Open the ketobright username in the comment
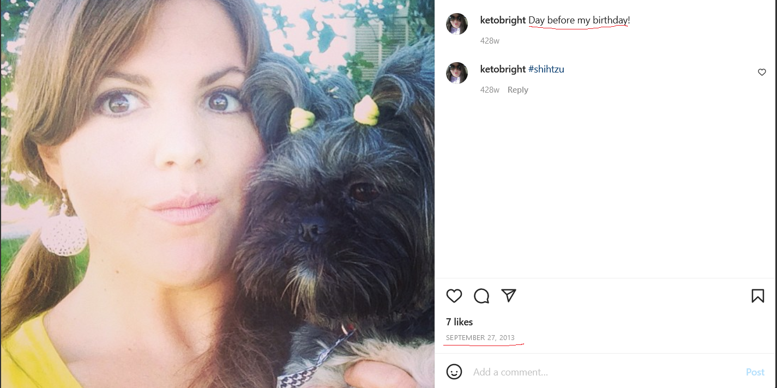 503,69
